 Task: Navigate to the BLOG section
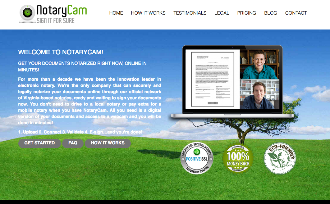[x=270, y=13]
